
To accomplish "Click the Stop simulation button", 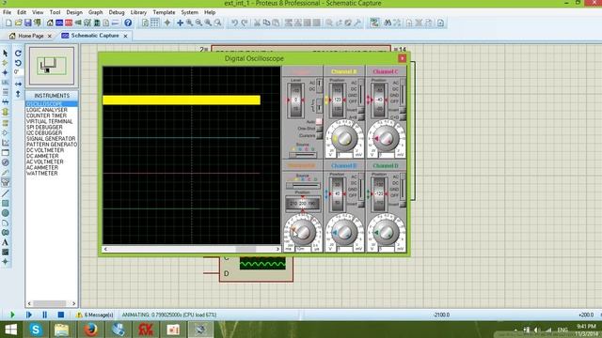I will pos(60,315).
